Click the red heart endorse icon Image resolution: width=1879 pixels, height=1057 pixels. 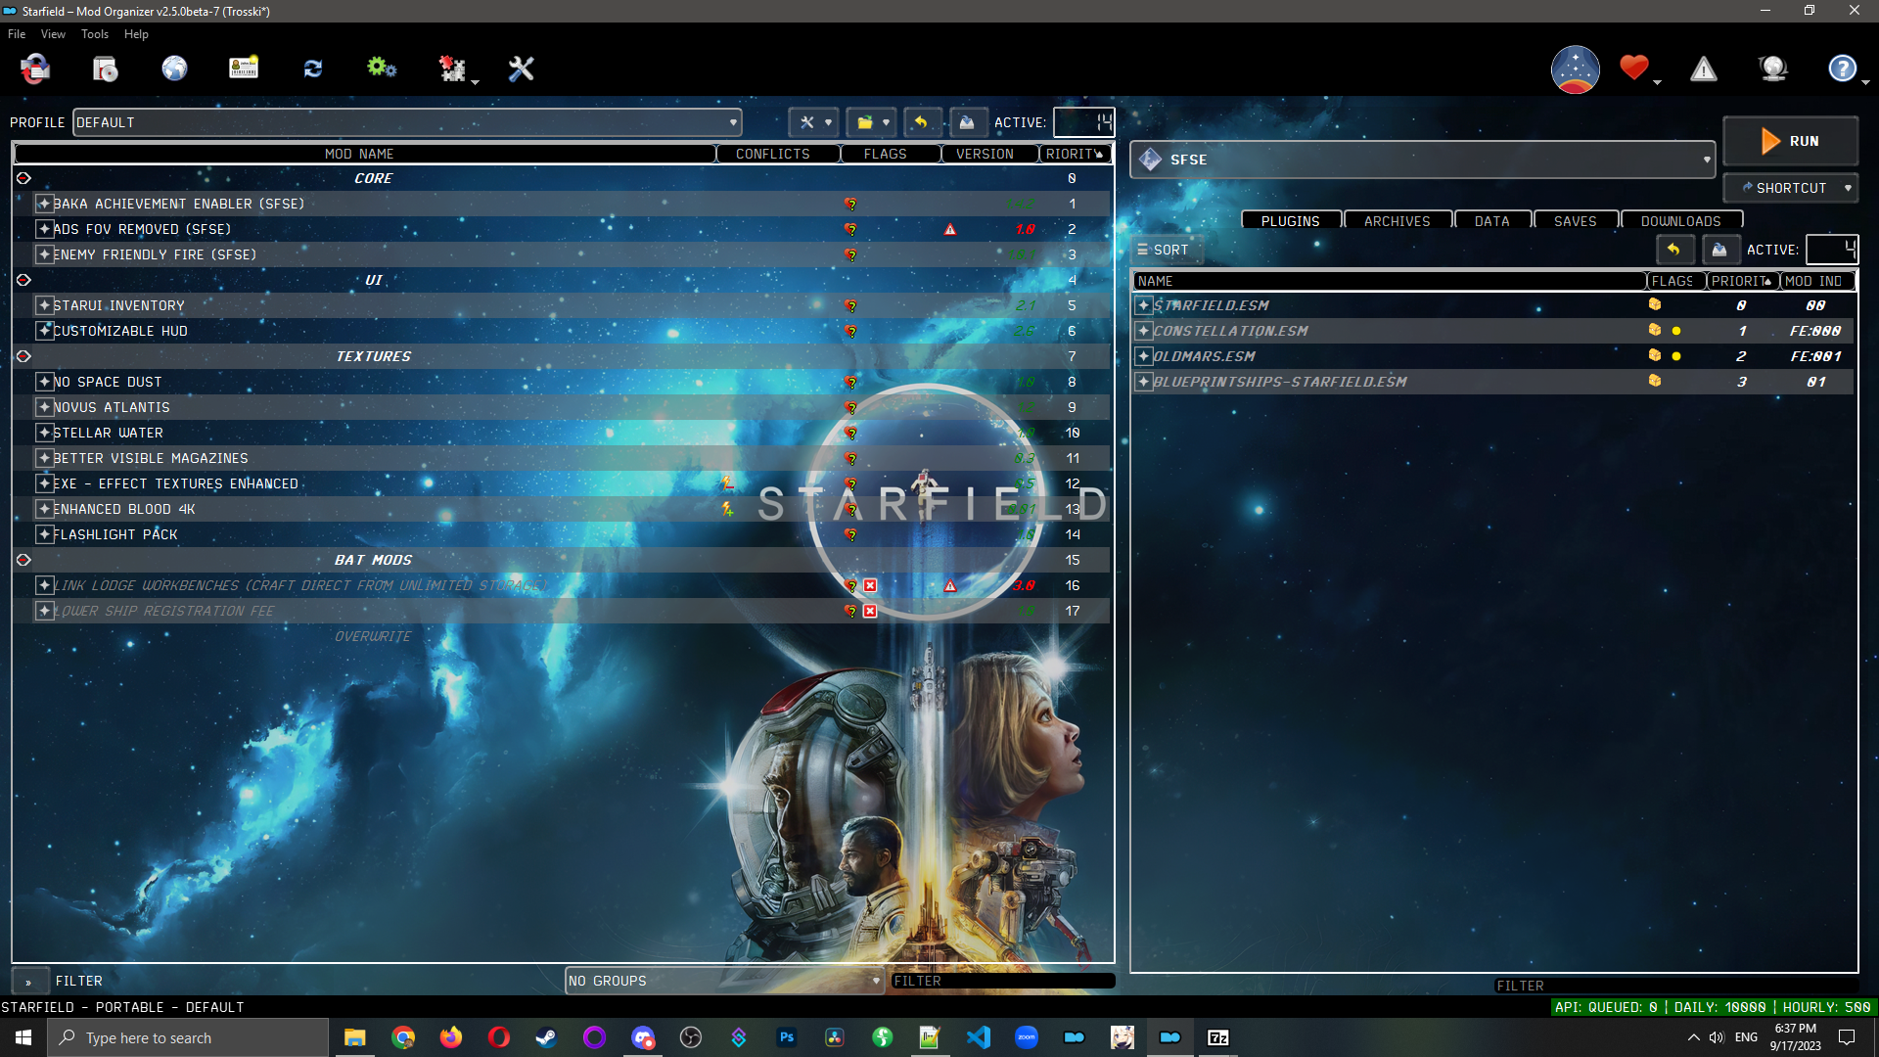coord(1633,69)
